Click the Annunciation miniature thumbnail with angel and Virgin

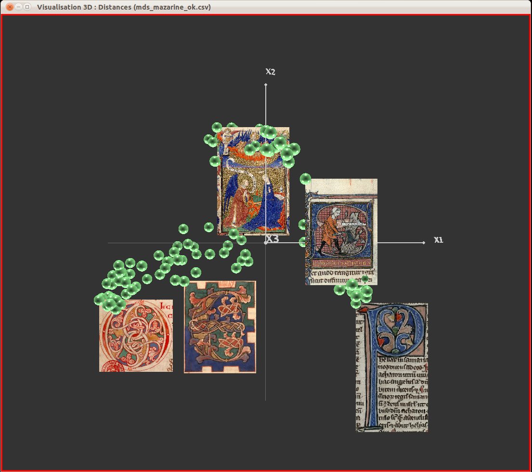click(253, 181)
